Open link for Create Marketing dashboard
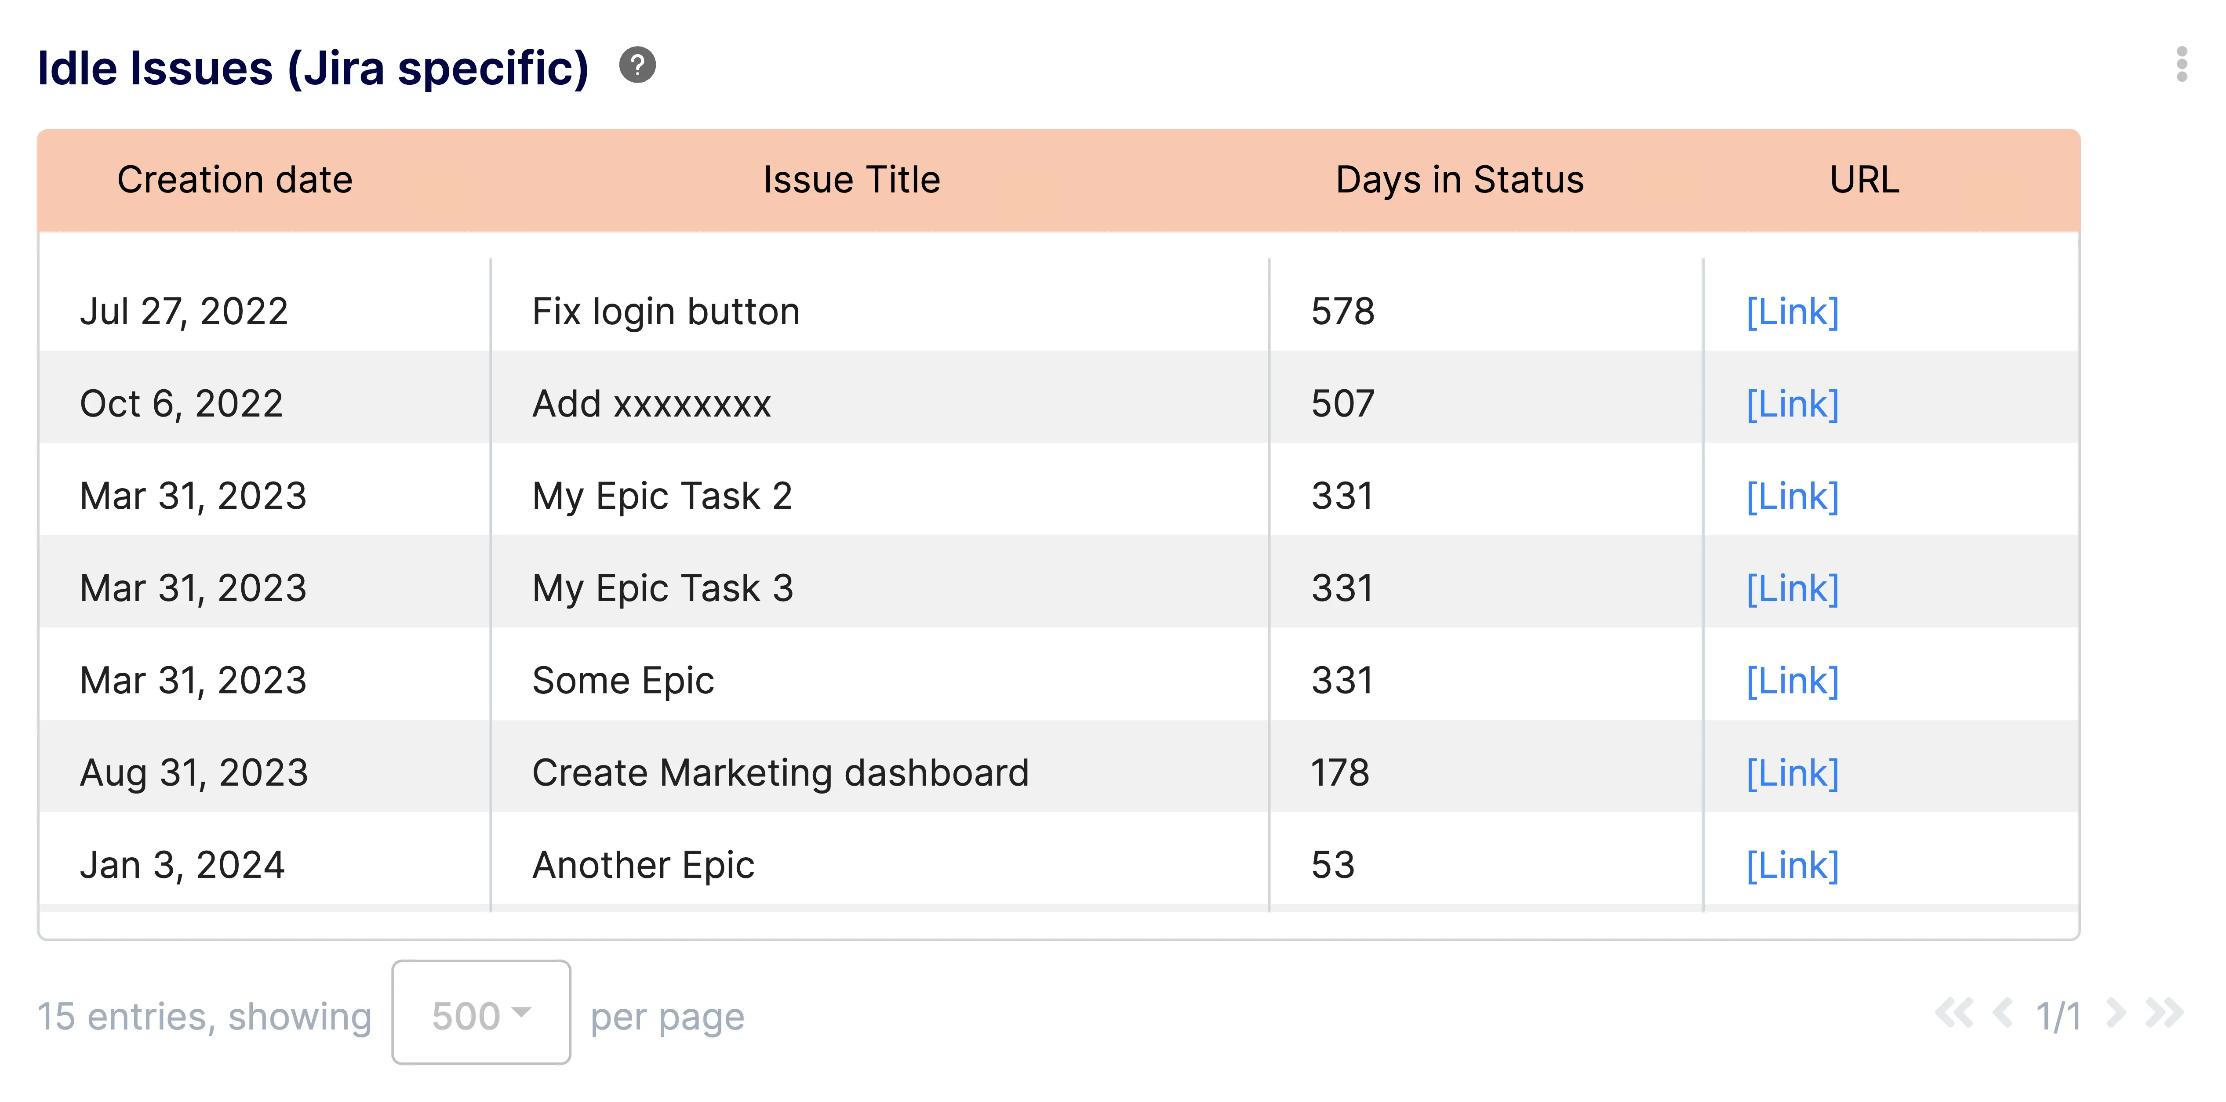 [1792, 774]
